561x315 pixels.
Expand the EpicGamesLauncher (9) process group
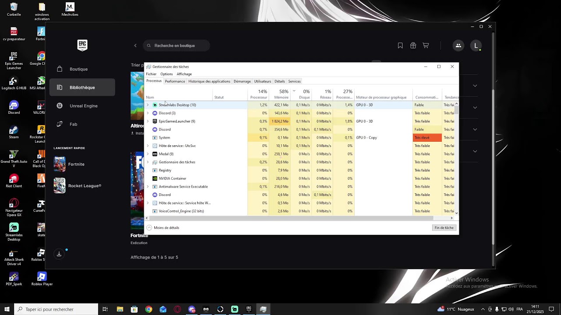point(148,121)
